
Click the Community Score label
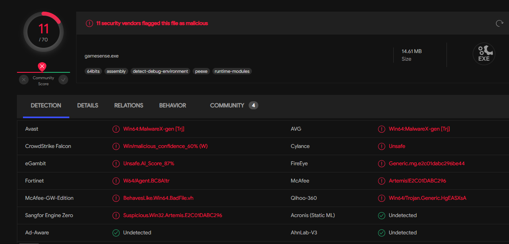pyautogui.click(x=44, y=81)
